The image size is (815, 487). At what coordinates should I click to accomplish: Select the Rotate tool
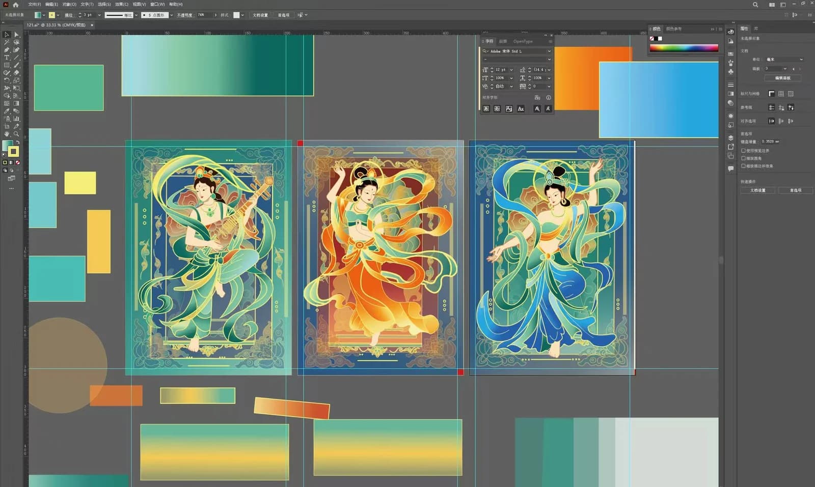tap(7, 80)
